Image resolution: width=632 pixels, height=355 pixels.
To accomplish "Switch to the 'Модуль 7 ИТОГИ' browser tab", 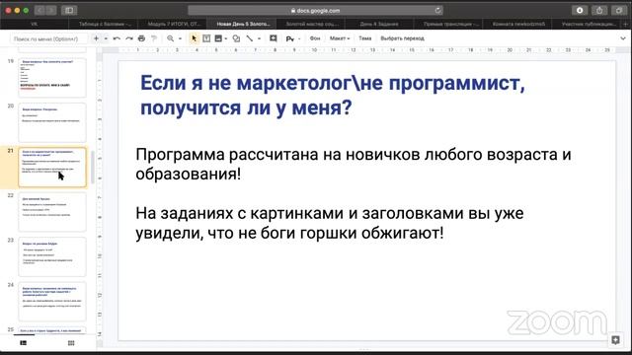I will tap(174, 24).
